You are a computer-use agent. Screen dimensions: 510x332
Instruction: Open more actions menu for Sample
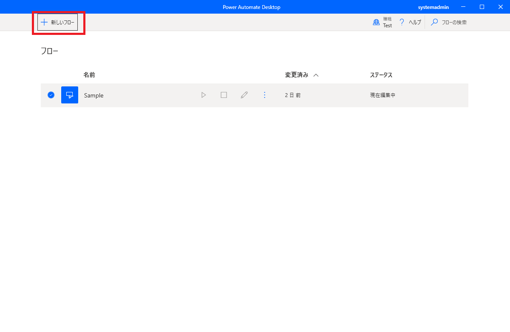(265, 95)
